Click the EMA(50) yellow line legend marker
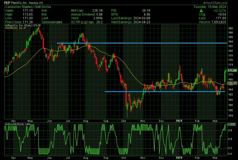Viewport: 238px width, 160px height. click(x=6, y=28)
